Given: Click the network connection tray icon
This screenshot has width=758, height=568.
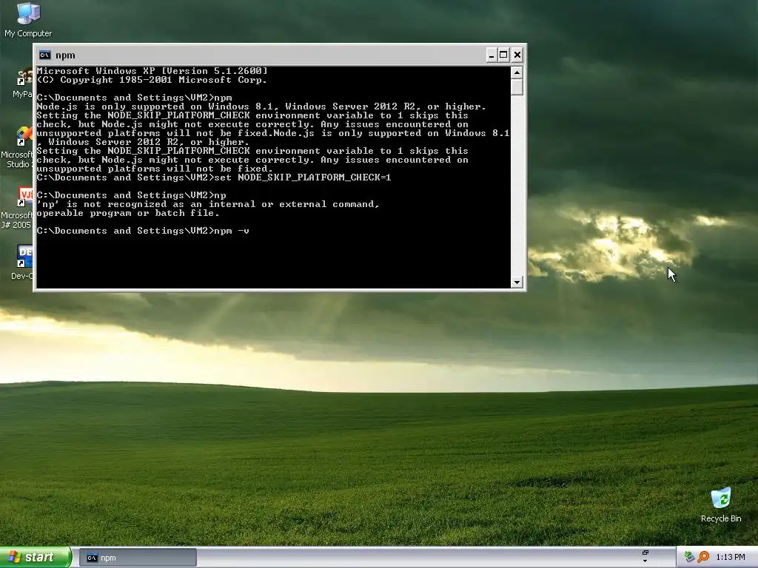Looking at the screenshot, I should click(x=689, y=557).
